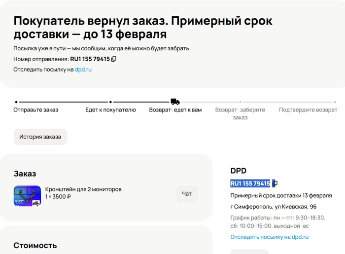Click the 'Возврат: едет к вам' step label
Viewport: 345px width, 254px height.
point(175,110)
